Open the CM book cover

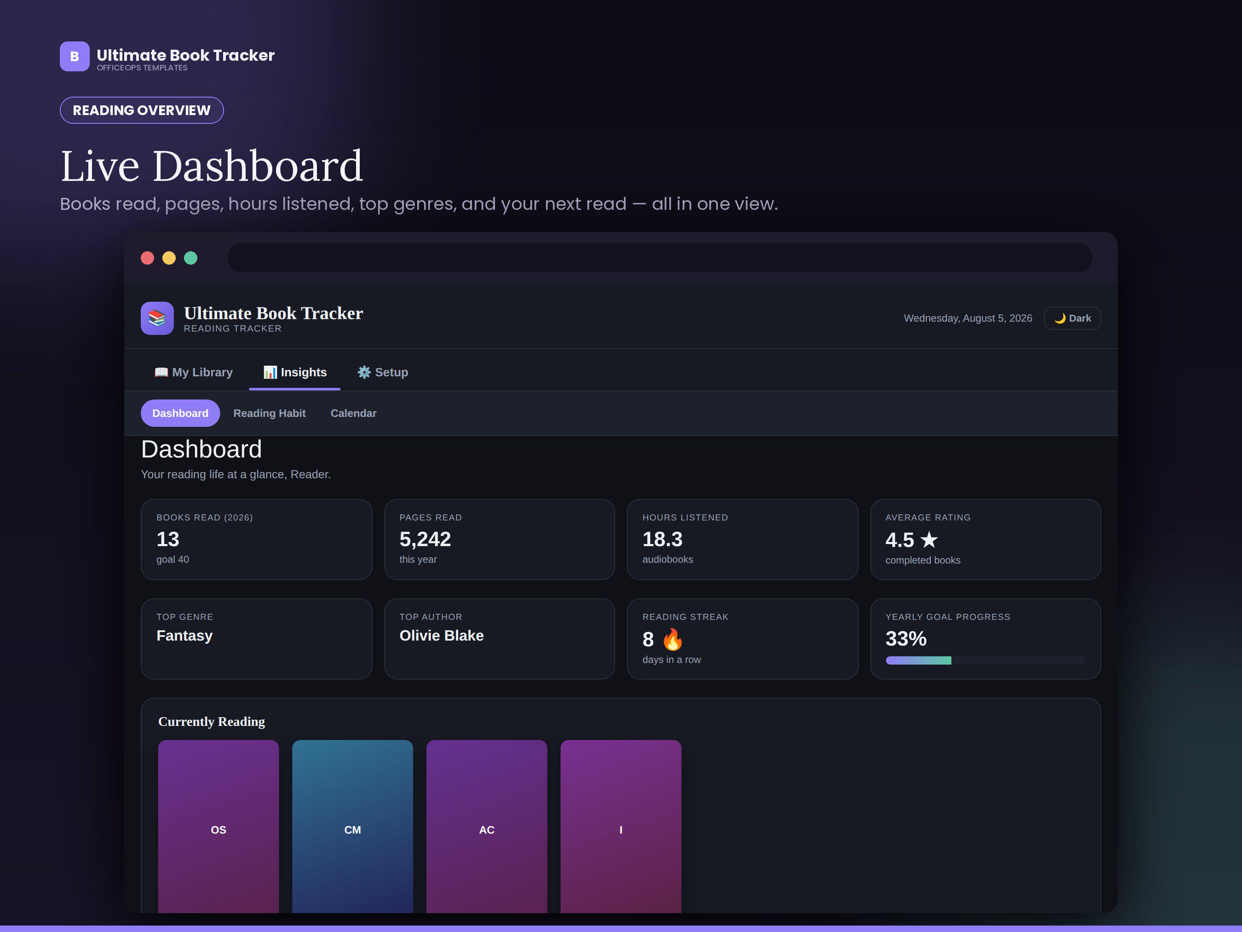[x=353, y=826]
